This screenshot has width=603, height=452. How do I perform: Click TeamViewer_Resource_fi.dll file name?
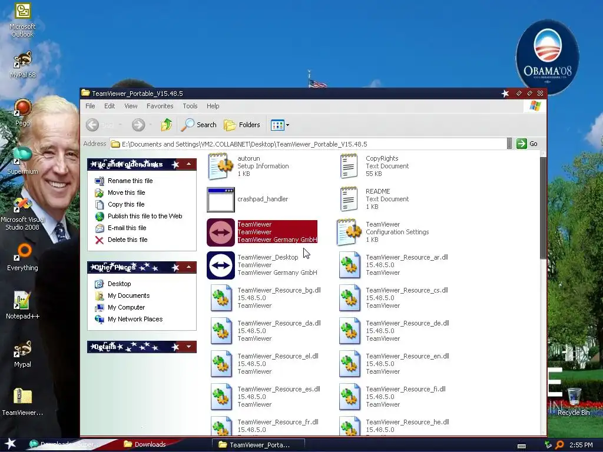pos(406,389)
